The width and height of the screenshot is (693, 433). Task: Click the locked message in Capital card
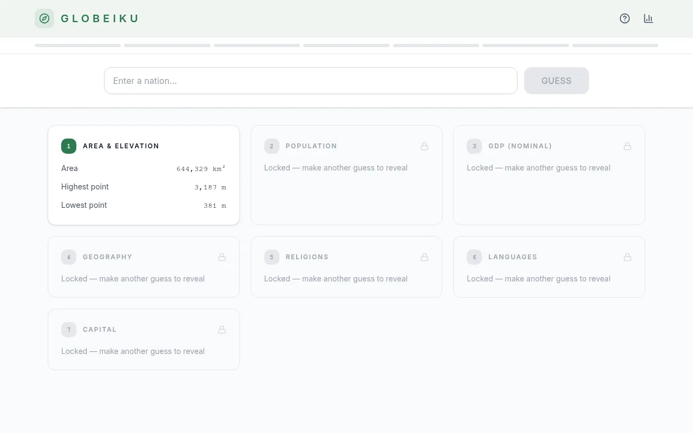[x=133, y=351]
